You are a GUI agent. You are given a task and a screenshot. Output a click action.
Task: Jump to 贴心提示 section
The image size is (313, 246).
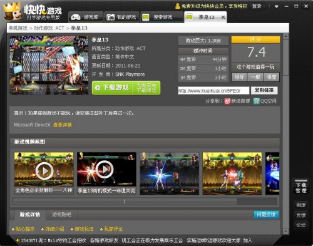[x=23, y=229]
